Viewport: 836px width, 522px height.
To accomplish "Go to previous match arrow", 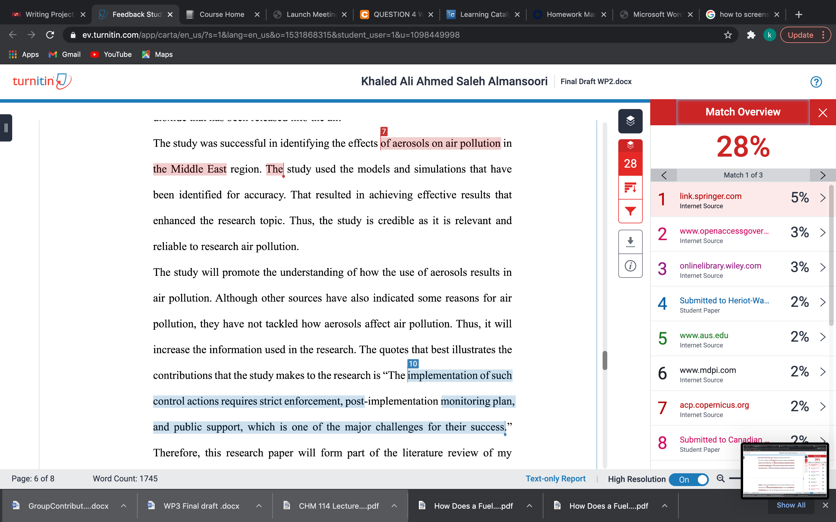I will (664, 175).
